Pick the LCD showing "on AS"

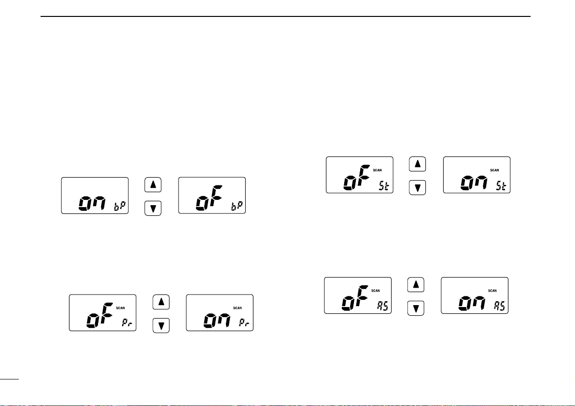pos(475,295)
